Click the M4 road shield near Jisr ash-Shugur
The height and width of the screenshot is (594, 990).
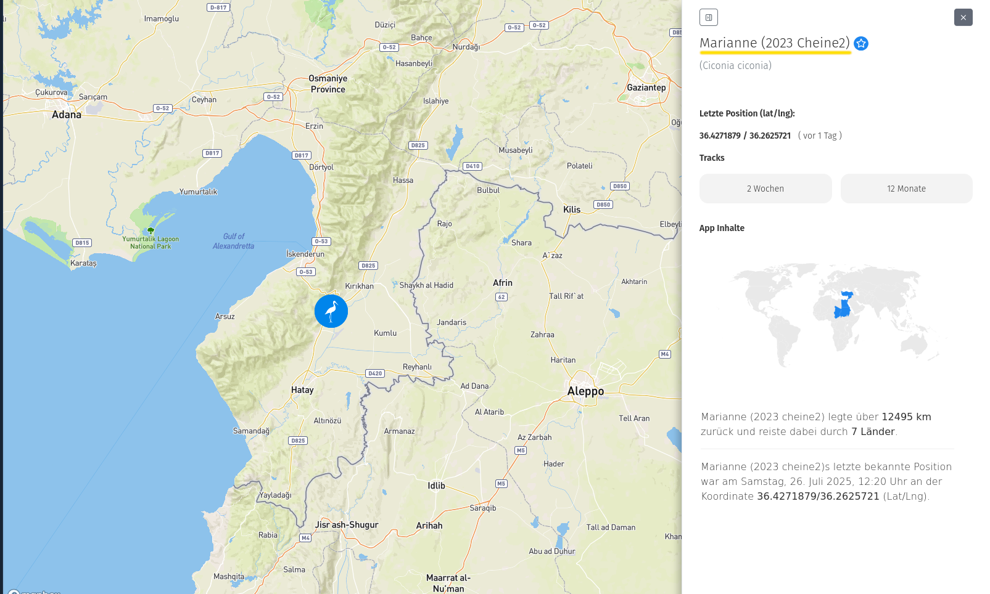point(305,538)
